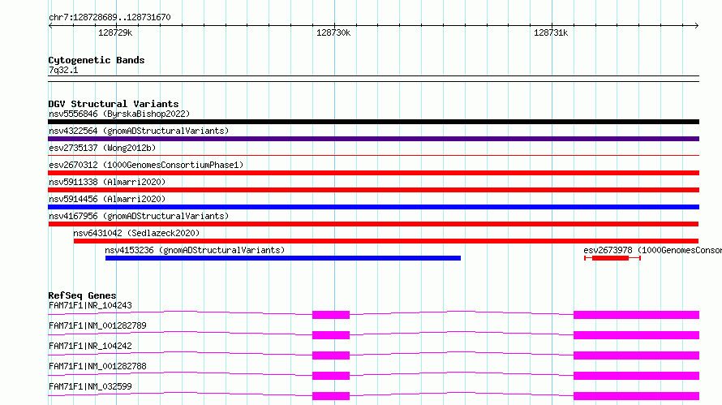Open esv2670312 (1000GenomesConsortiumPhase1) label
722x405 pixels.
tap(146, 165)
